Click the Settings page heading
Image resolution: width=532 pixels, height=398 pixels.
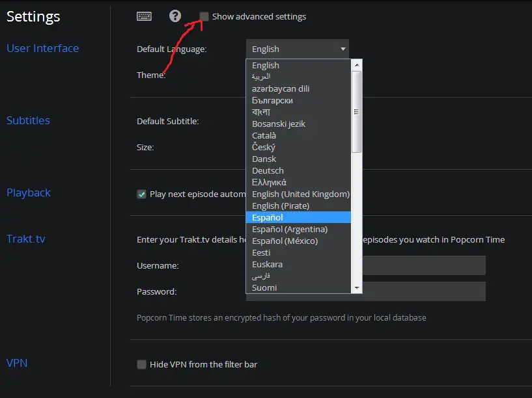tap(33, 17)
